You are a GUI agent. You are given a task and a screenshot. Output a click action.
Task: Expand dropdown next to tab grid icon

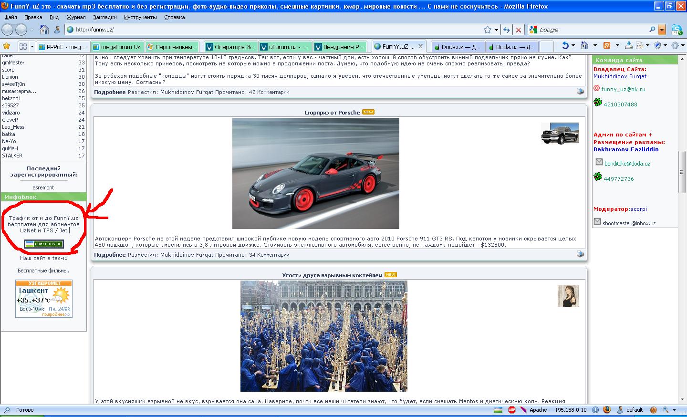tap(32, 46)
